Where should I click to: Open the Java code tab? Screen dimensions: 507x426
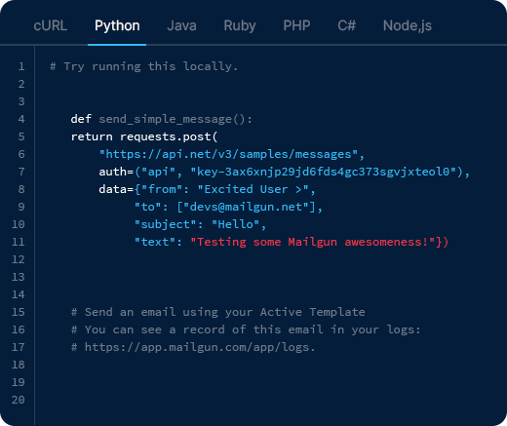pyautogui.click(x=181, y=25)
